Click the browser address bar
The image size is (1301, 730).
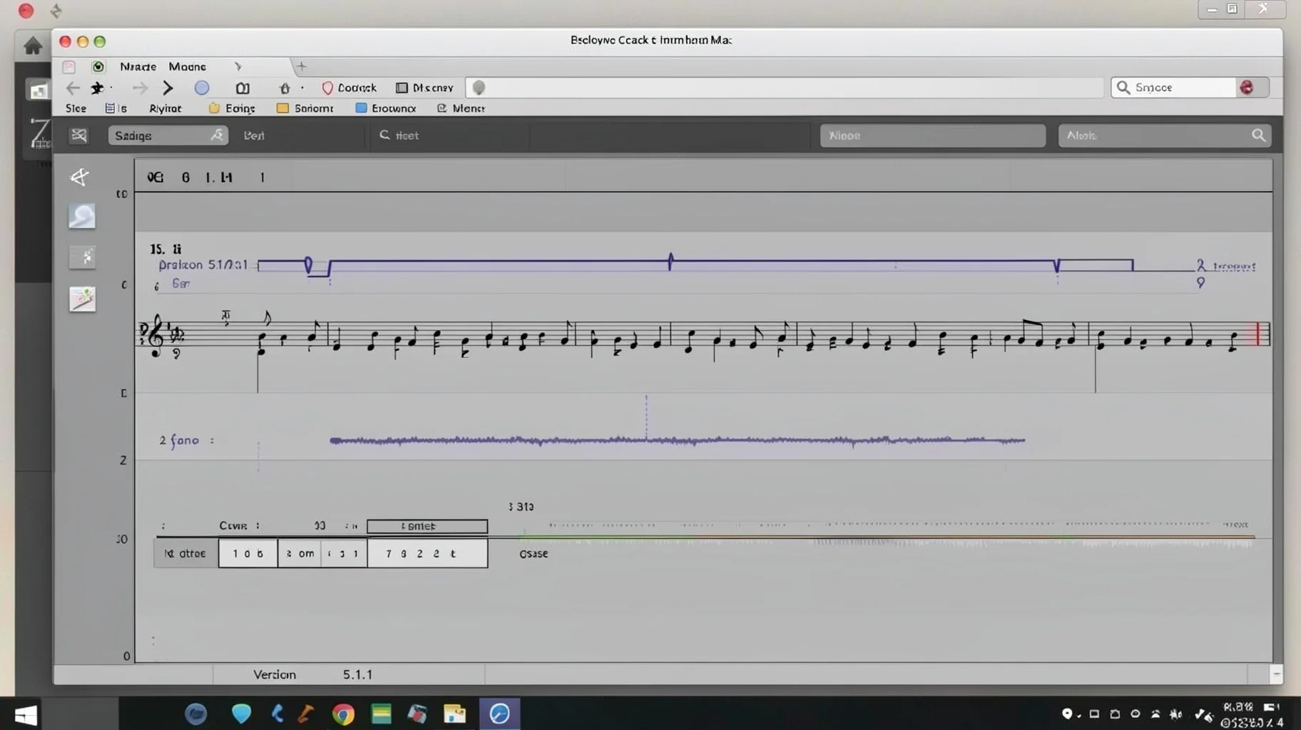pos(785,88)
